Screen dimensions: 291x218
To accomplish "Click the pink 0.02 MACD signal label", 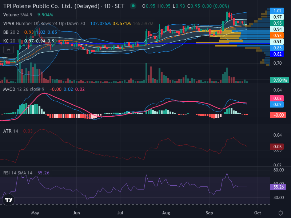I will point(277,98).
